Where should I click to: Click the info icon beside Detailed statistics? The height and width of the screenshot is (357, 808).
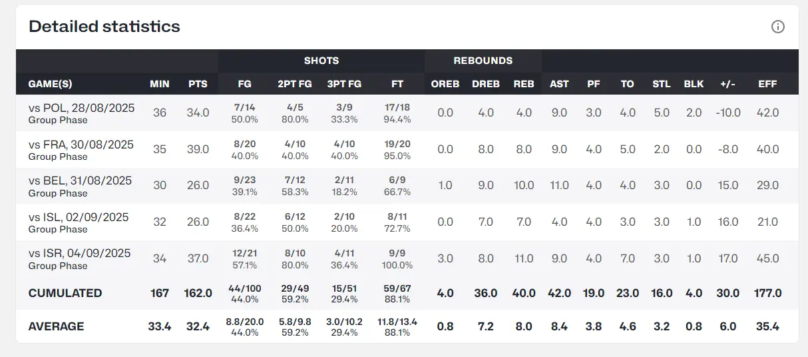point(777,27)
